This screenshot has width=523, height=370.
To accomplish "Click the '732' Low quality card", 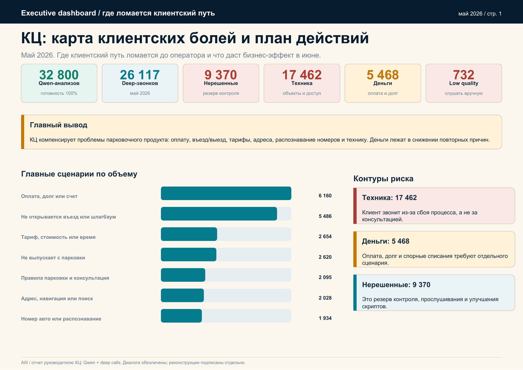I will point(464,83).
